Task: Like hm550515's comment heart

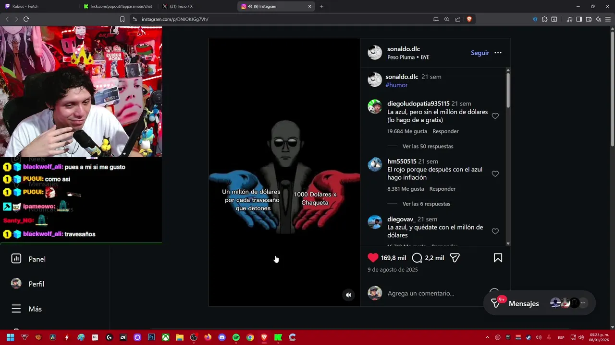Action: click(495, 174)
